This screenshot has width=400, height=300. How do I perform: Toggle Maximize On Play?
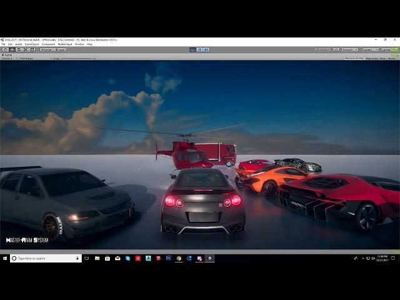354,58
